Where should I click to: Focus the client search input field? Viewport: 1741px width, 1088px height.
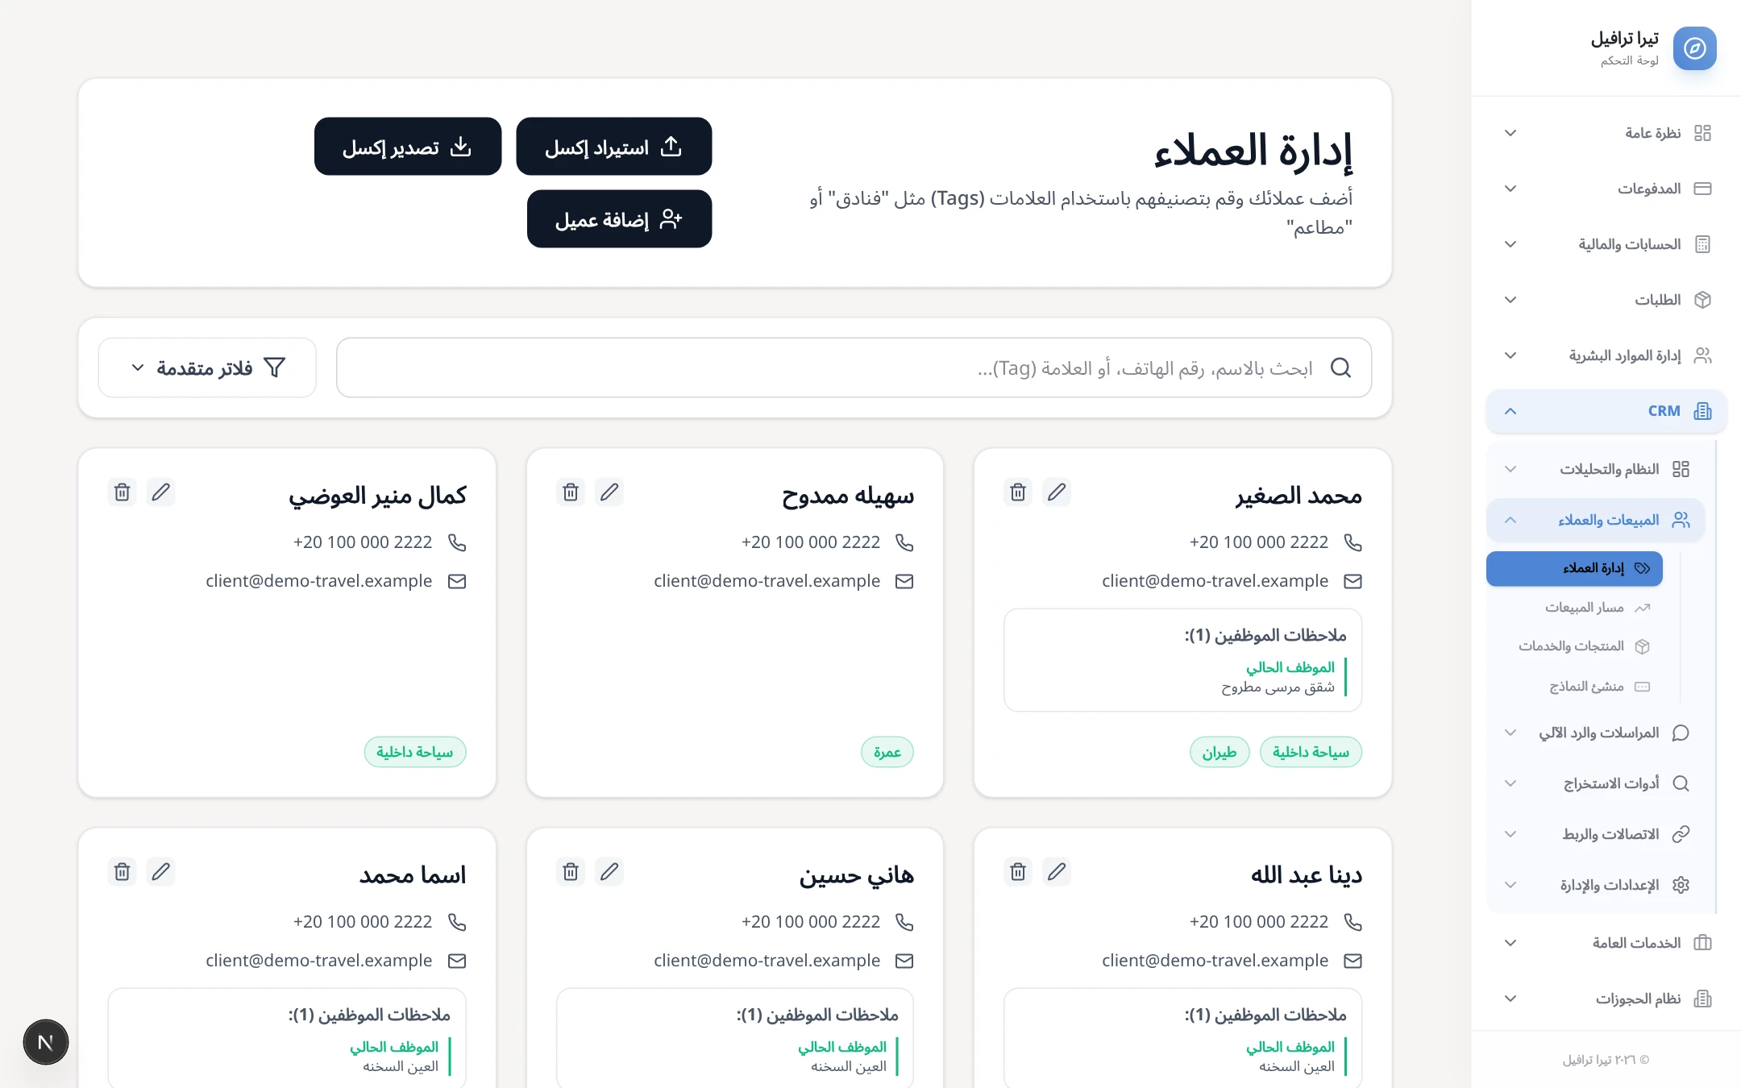854,368
